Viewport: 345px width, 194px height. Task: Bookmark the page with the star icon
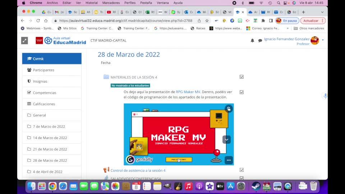[207, 21]
